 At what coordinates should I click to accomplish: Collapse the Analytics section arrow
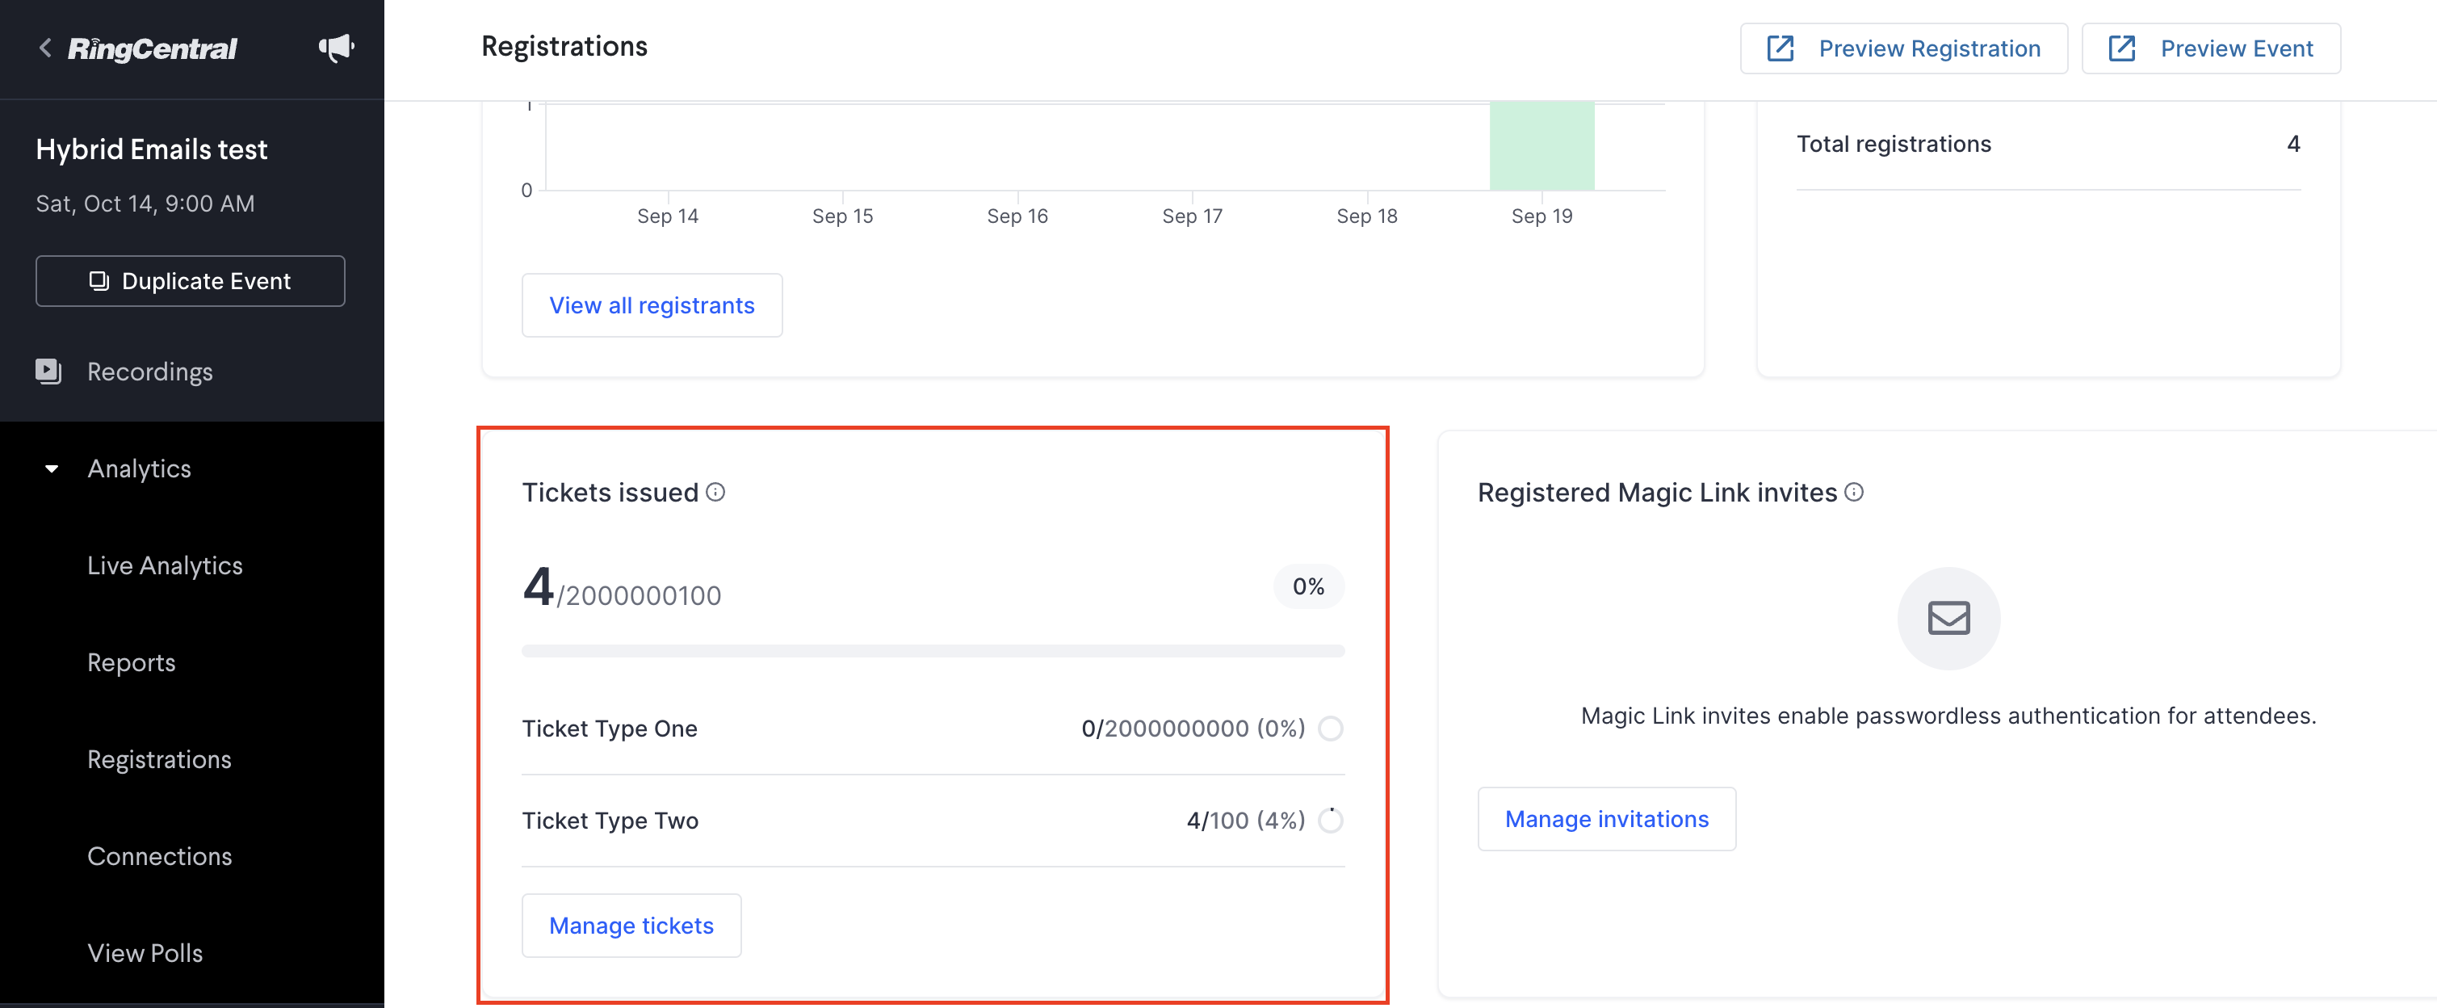tap(52, 468)
